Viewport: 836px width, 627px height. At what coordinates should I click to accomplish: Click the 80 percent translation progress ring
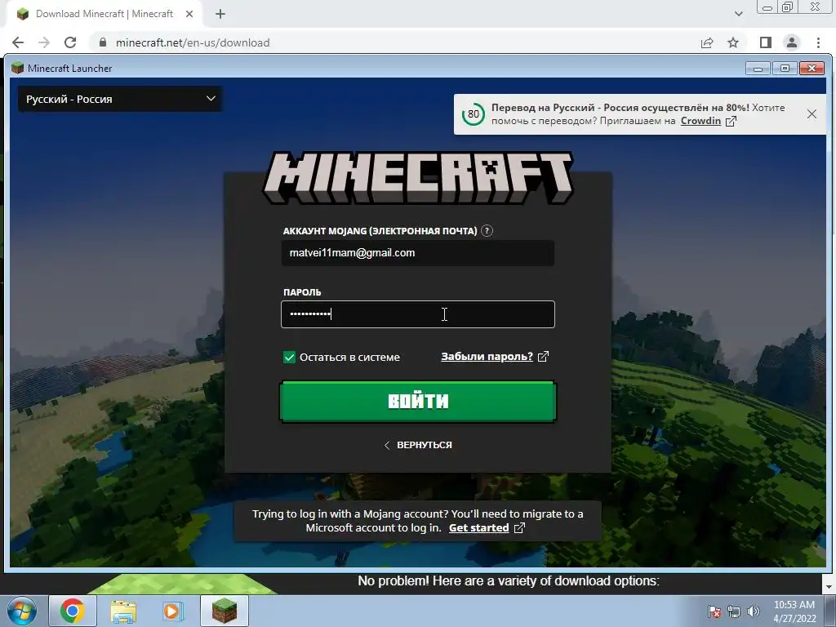click(x=474, y=114)
